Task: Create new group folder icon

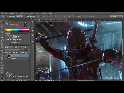Action: click(22, 80)
